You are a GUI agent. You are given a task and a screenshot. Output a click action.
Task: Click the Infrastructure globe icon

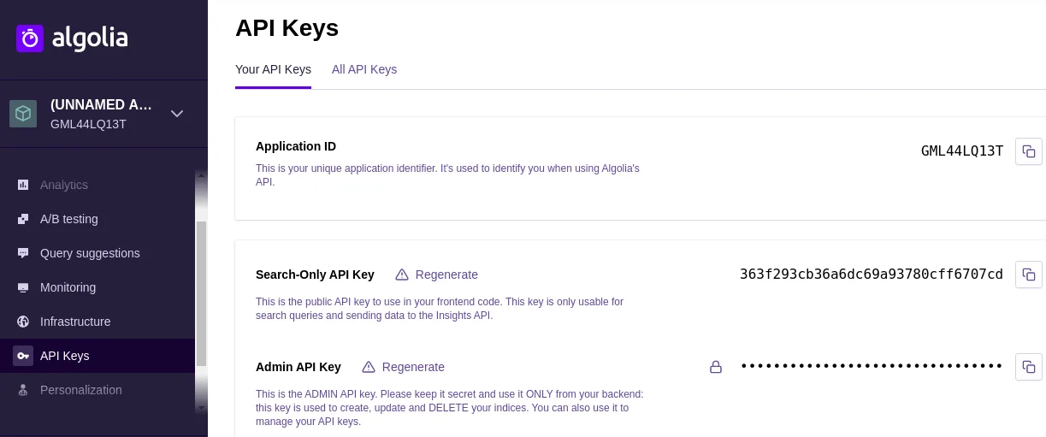pos(23,322)
